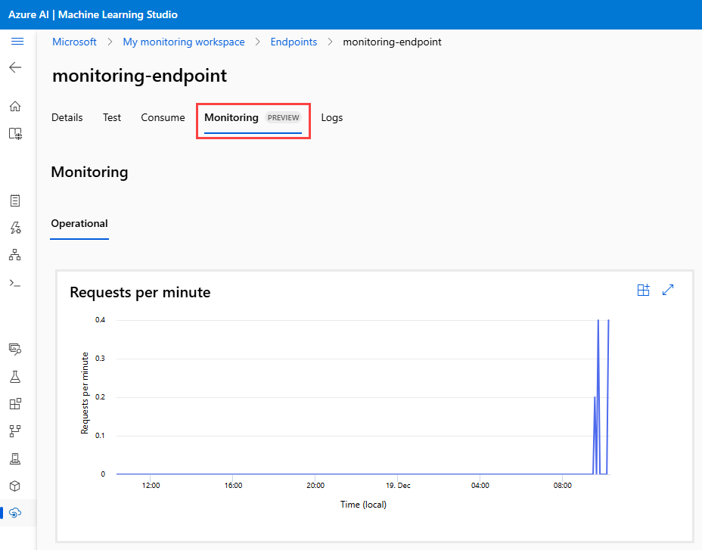Expand the Requests per minute chart
702x550 pixels.
668,291
